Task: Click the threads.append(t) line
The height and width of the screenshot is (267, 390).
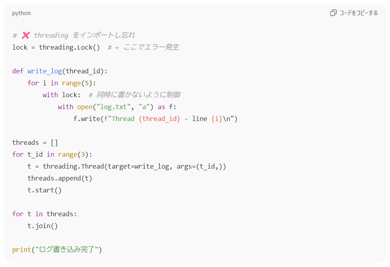Action: point(60,178)
